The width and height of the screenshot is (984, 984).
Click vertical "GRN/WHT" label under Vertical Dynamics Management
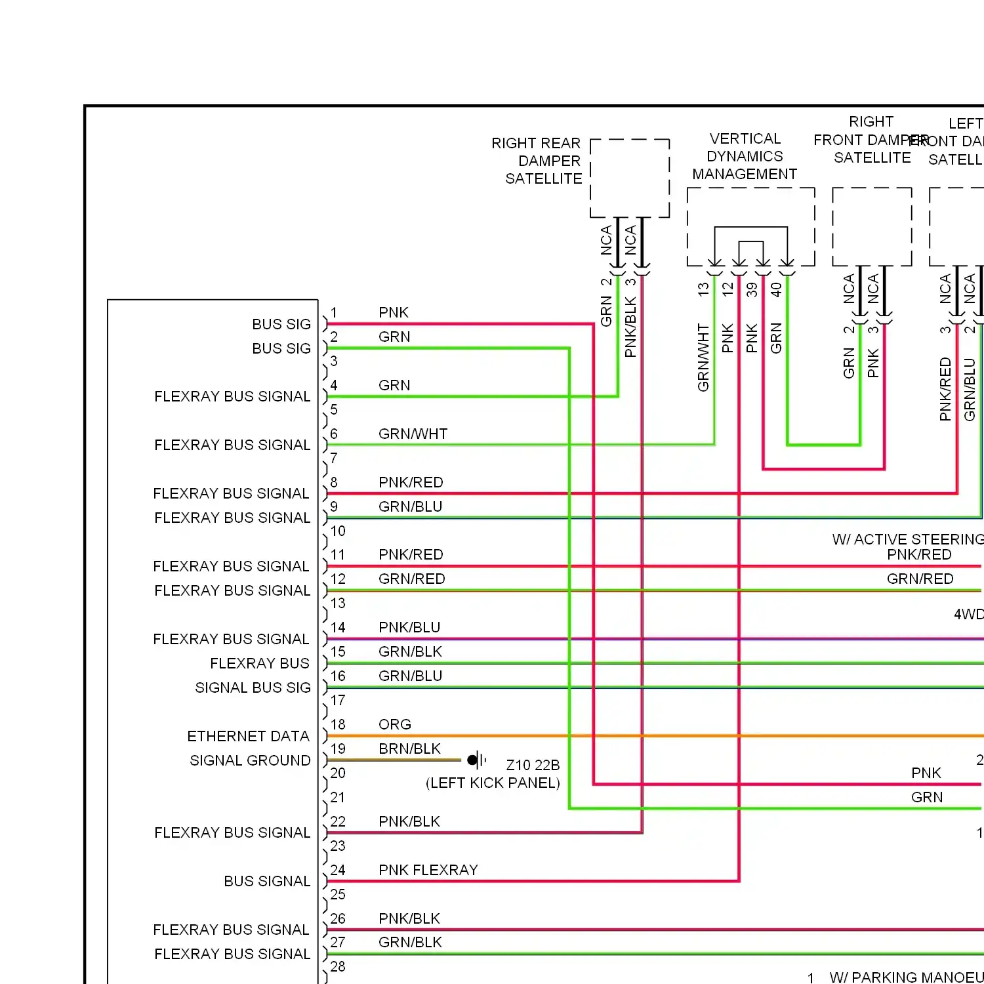click(x=703, y=357)
